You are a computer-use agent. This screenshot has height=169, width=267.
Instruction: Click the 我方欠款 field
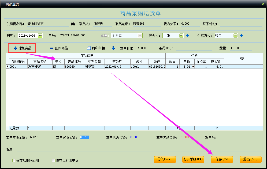190,24
